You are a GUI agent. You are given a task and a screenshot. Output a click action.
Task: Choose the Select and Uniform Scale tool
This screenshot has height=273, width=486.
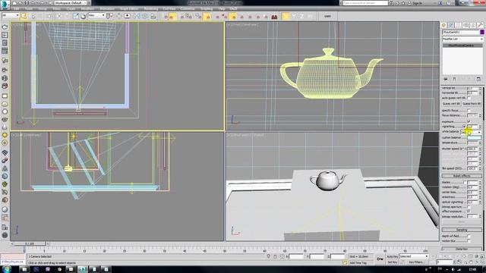[x=76, y=16]
